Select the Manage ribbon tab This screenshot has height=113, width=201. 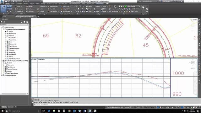coord(43,4)
